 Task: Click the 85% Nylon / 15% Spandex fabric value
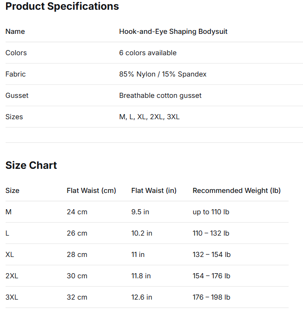(163, 74)
